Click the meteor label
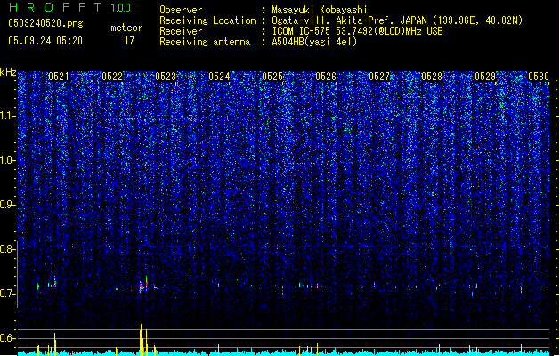Screen dimensions: 560x356 click(x=126, y=28)
